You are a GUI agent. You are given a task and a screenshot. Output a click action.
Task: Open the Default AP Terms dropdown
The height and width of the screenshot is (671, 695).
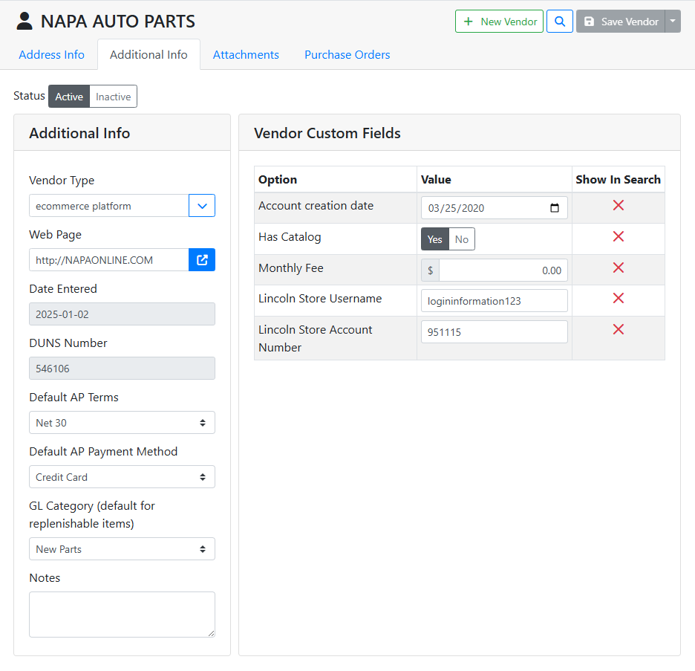click(122, 423)
